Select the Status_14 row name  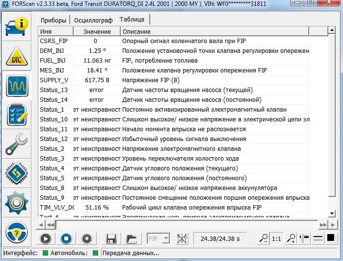click(x=53, y=100)
